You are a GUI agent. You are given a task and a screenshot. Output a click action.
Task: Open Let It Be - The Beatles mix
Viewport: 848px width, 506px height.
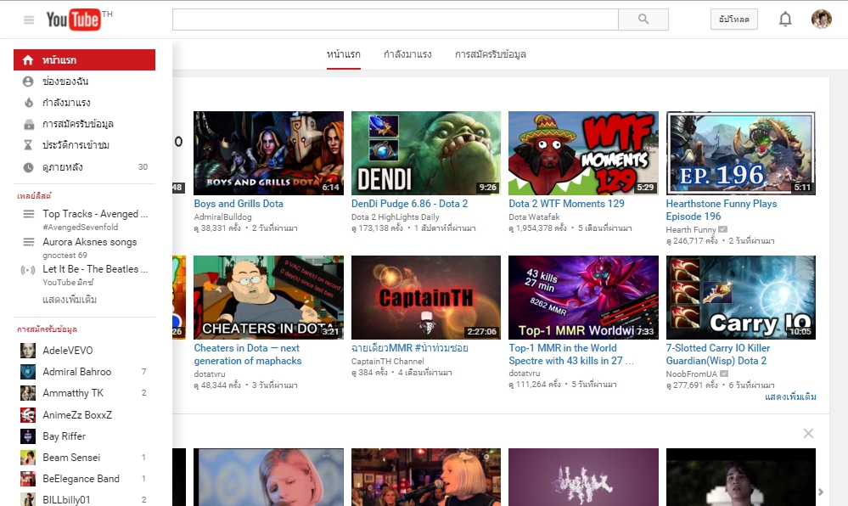tap(95, 269)
